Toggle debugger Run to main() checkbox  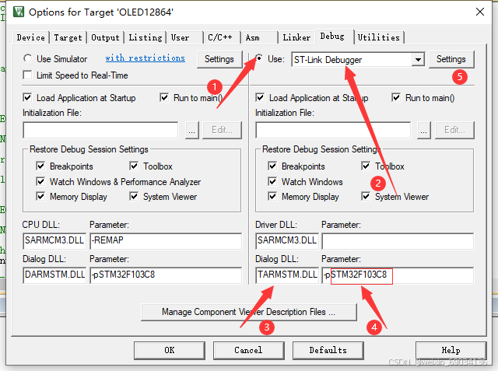click(396, 98)
